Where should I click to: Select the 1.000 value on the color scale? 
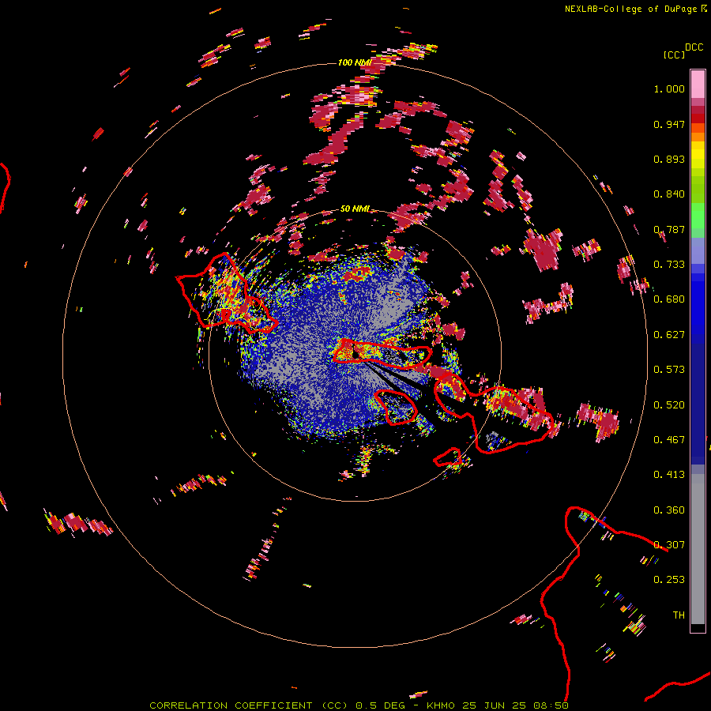tap(669, 88)
